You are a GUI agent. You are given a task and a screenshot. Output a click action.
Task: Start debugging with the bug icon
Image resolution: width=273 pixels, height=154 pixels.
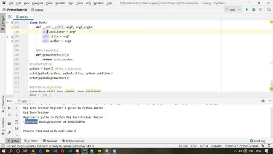pyautogui.click(x=253, y=9)
